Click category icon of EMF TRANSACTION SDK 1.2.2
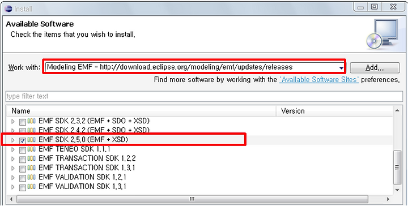Screen dimensions: 408x206 coord(32,158)
